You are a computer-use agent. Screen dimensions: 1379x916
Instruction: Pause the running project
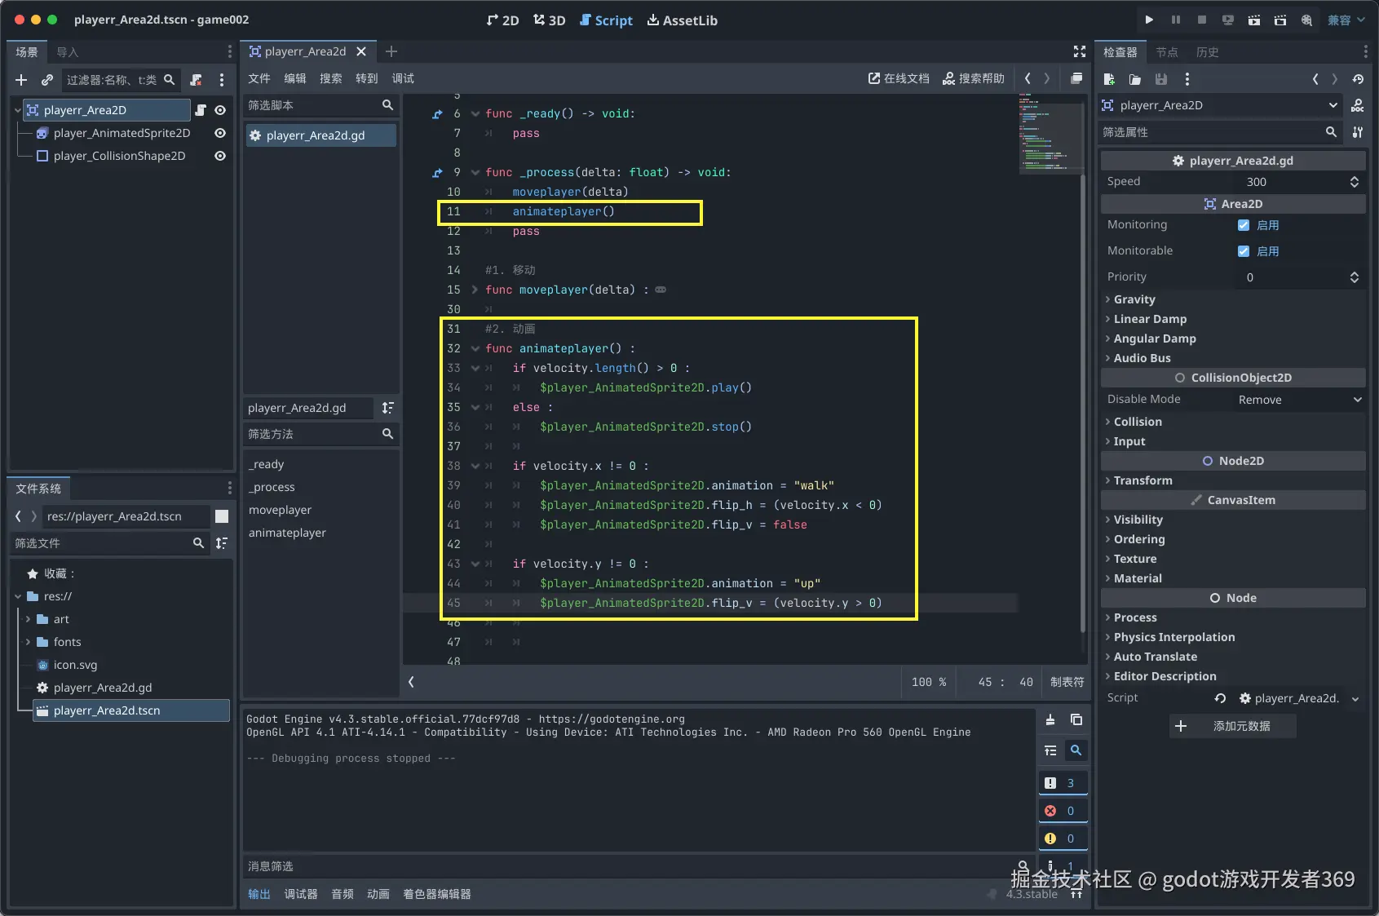(1175, 20)
